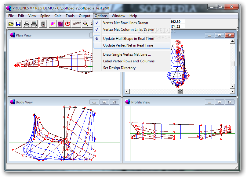Click the grid lines toolbar icon
This screenshot has width=247, height=178.
tap(53, 24)
